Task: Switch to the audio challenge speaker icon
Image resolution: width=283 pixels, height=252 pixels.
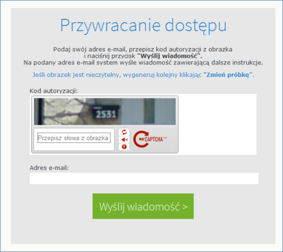Action: tap(124, 140)
